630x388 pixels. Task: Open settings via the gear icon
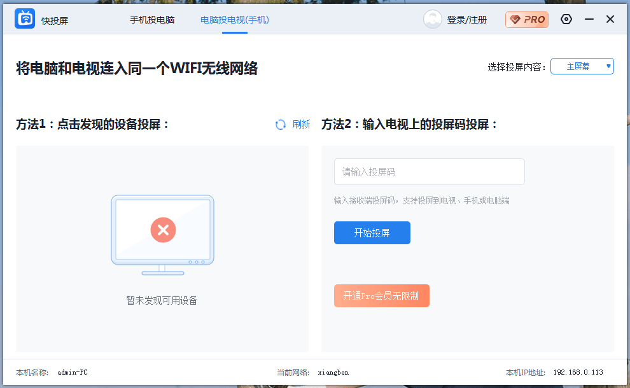tap(566, 19)
